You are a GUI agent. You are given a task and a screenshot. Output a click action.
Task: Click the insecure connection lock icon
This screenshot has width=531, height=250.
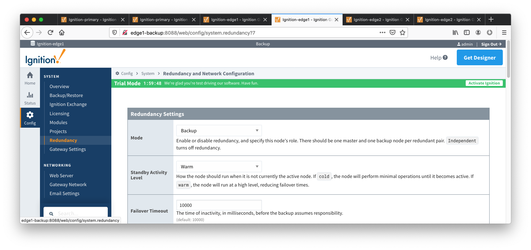[125, 32]
